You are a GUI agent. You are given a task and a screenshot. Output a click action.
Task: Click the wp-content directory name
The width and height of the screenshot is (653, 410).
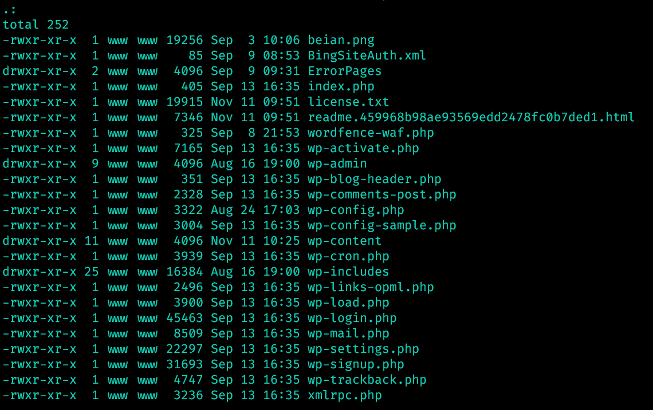(344, 241)
